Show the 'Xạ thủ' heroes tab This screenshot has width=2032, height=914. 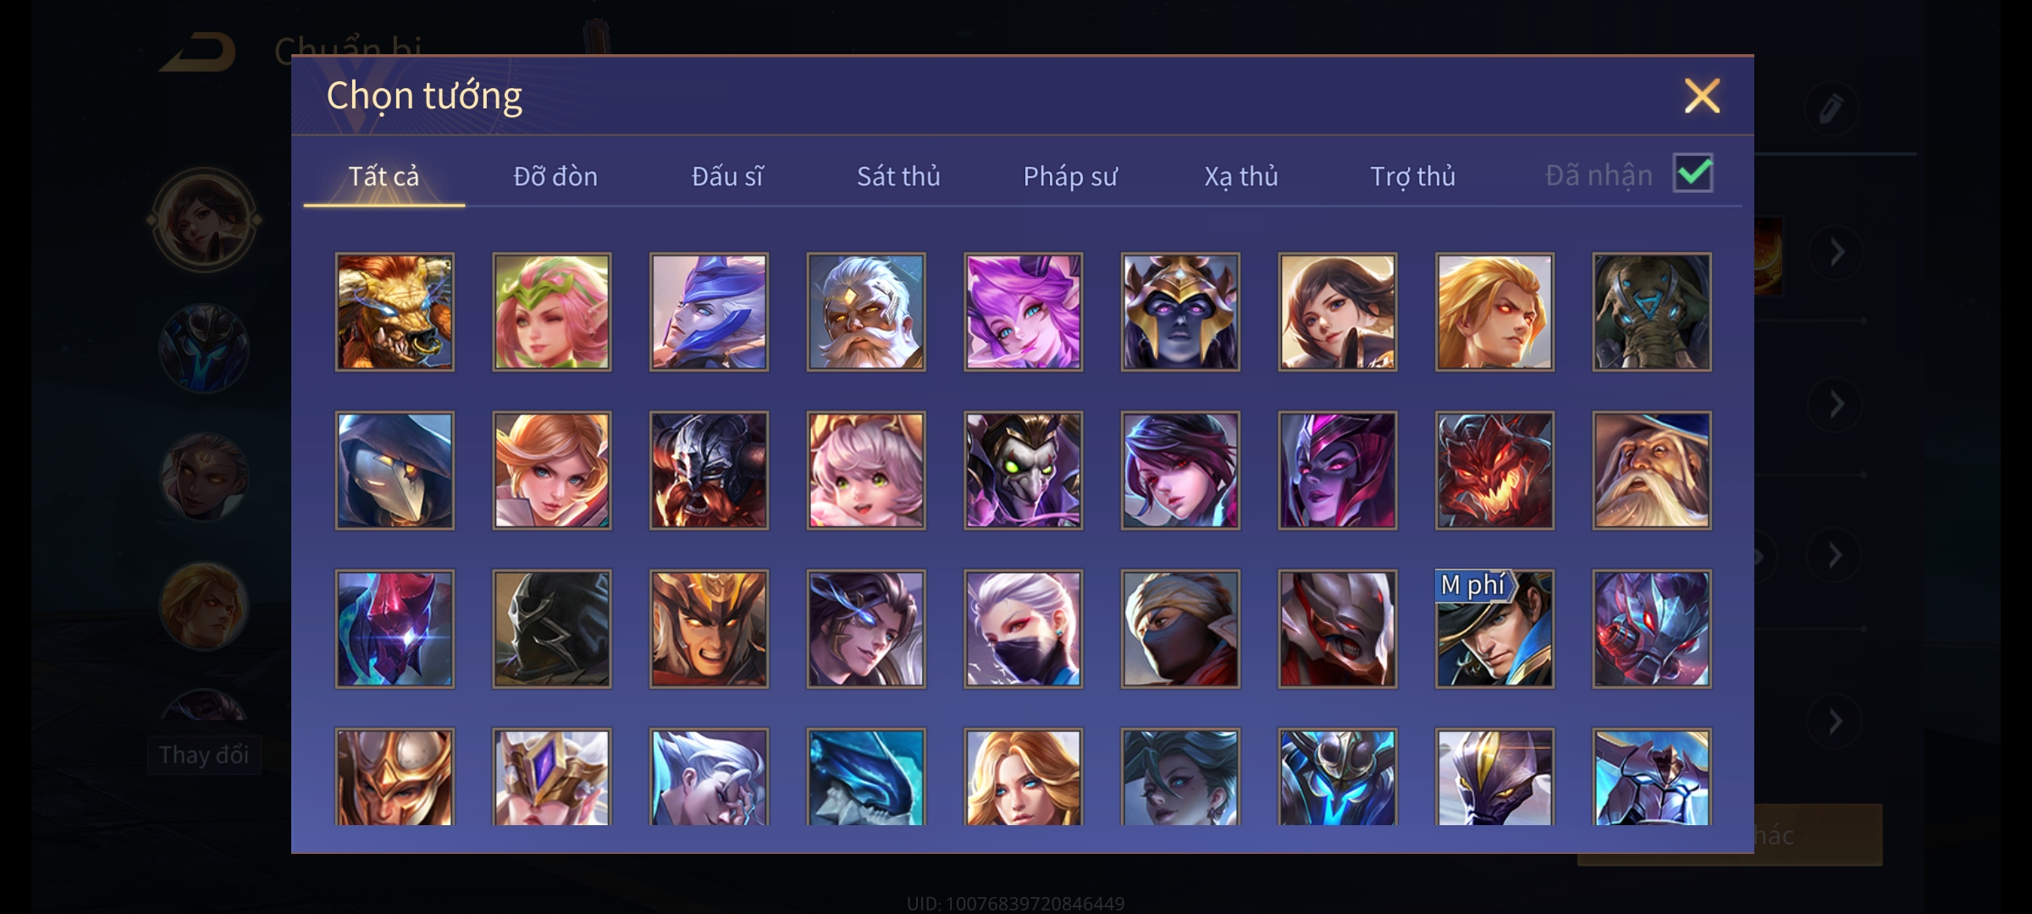click(1241, 176)
